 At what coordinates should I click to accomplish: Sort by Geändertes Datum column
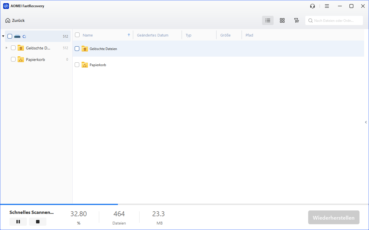[x=153, y=35]
